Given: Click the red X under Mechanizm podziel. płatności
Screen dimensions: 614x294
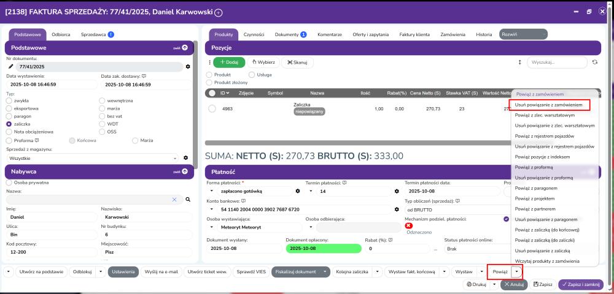Looking at the screenshot, I should [409, 226].
